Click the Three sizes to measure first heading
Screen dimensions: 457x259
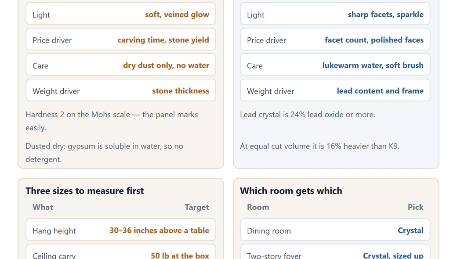coord(84,191)
